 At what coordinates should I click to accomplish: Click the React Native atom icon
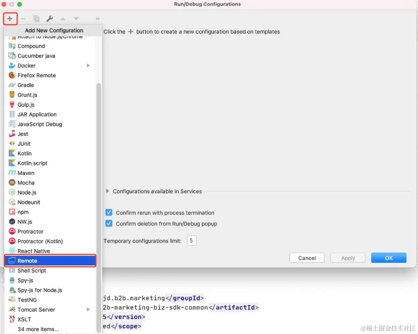(x=12, y=251)
